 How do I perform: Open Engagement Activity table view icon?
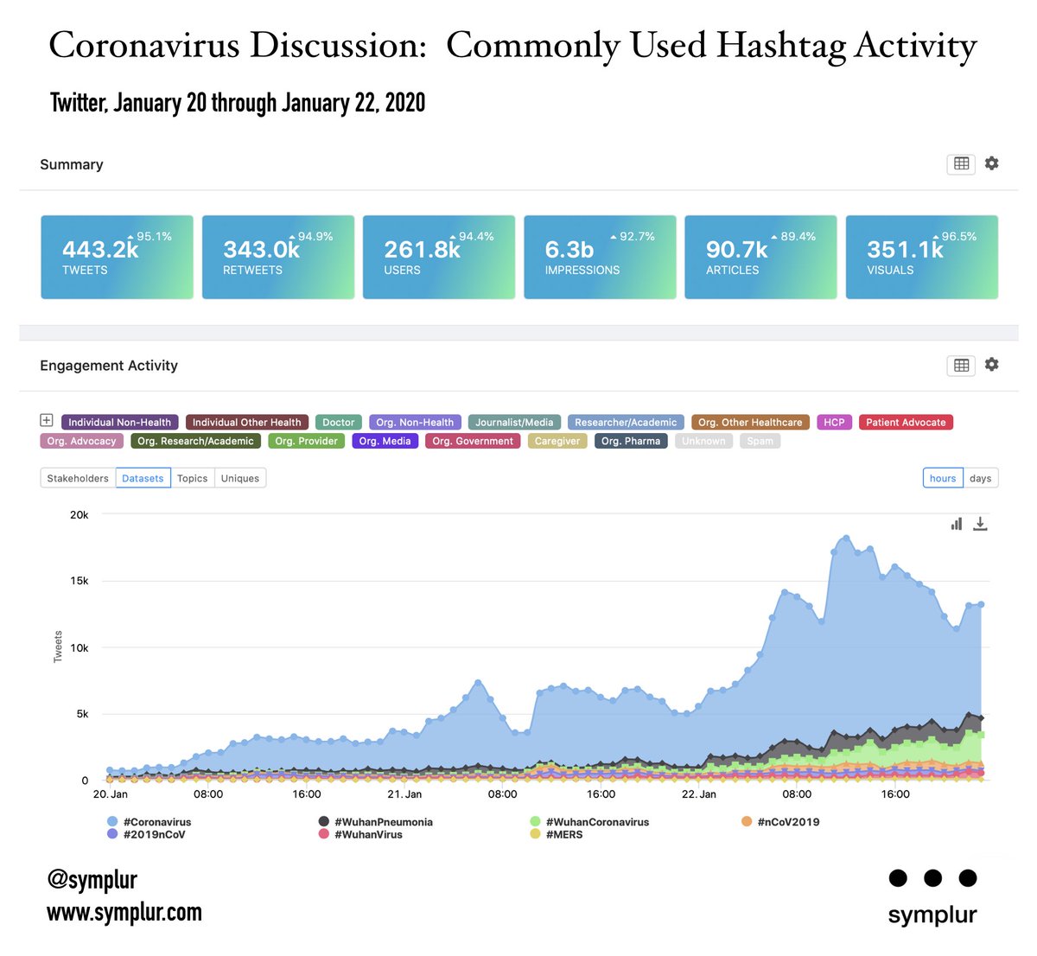coord(961,366)
